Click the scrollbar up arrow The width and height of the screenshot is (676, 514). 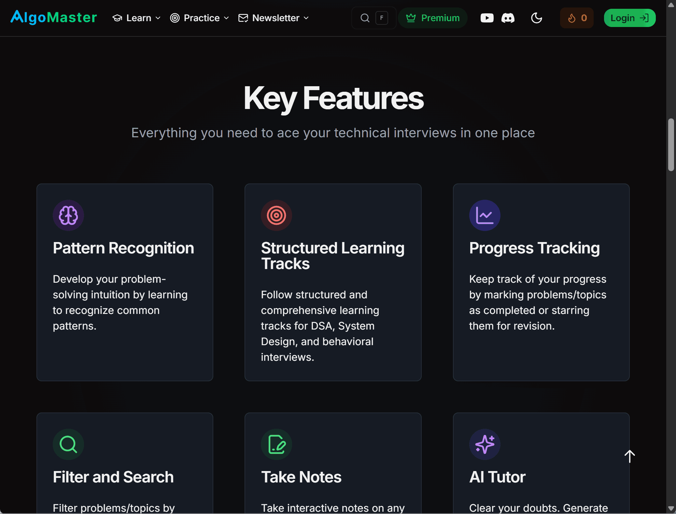point(671,5)
